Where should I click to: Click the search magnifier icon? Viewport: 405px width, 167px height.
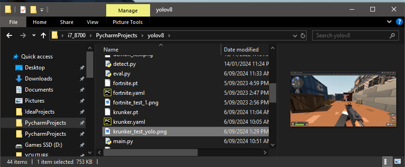(x=393, y=35)
